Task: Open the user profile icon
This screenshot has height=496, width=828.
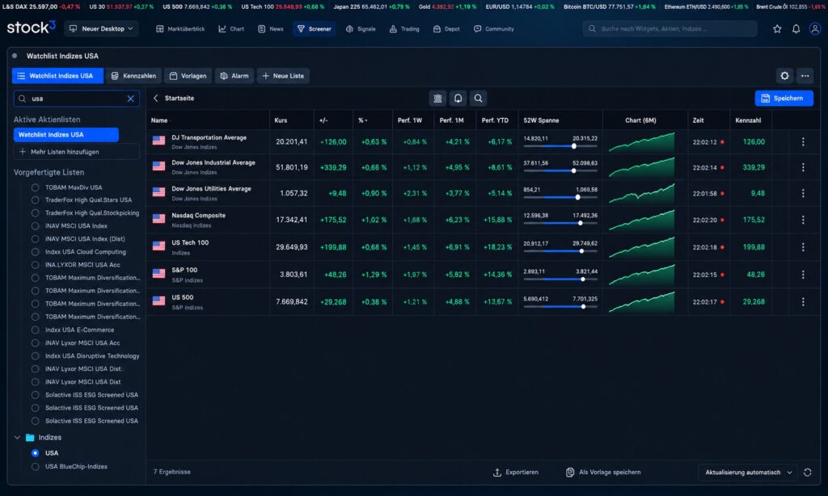Action: pos(815,29)
